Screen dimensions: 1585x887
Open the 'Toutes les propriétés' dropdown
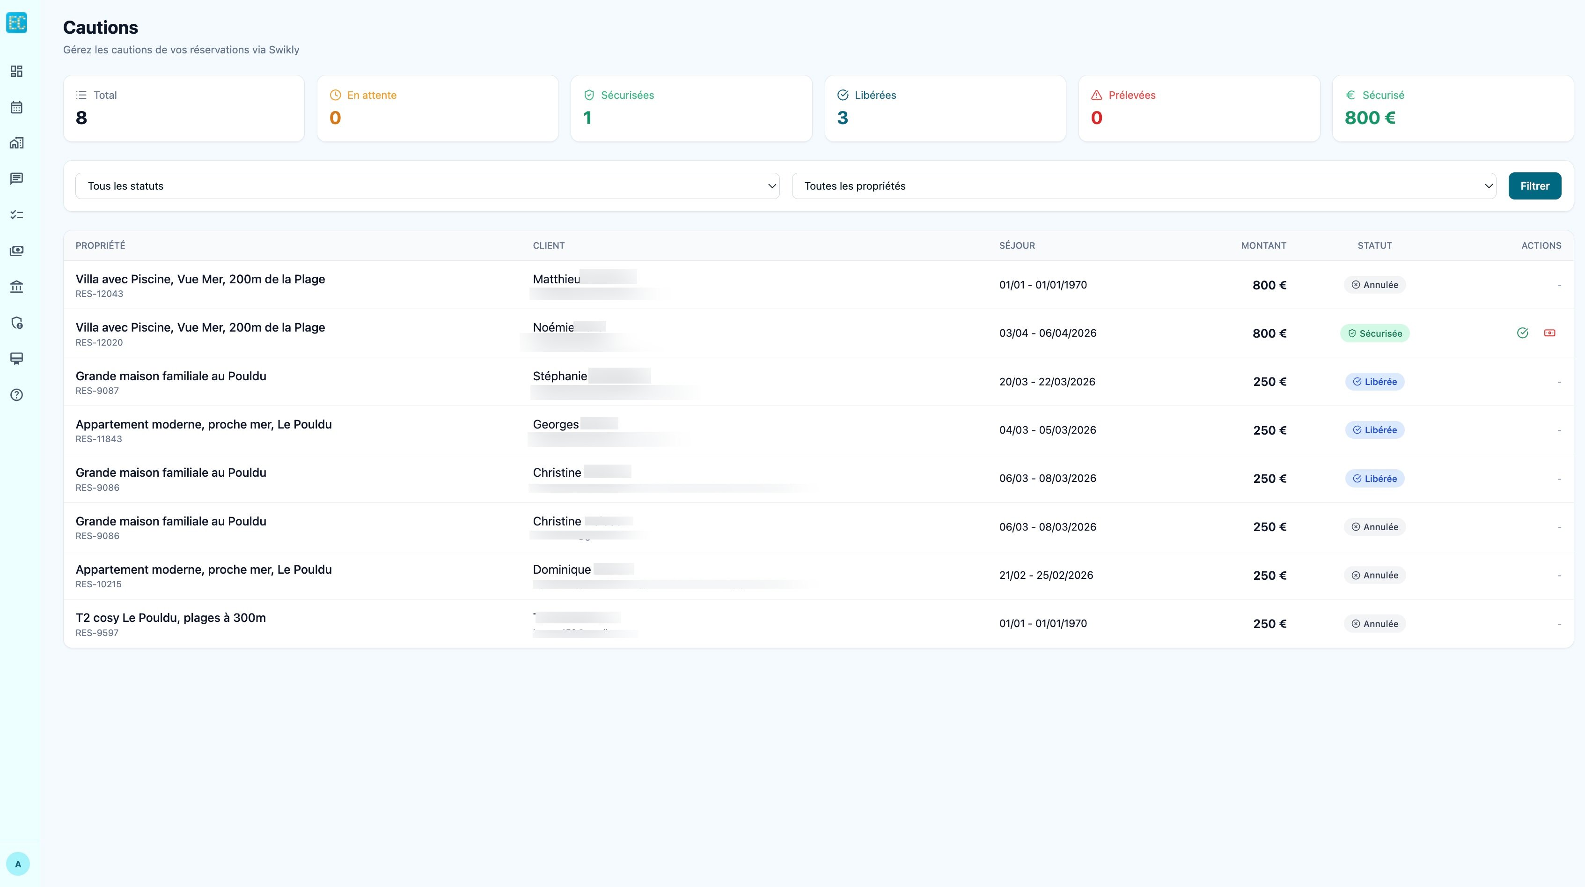[x=1143, y=185]
